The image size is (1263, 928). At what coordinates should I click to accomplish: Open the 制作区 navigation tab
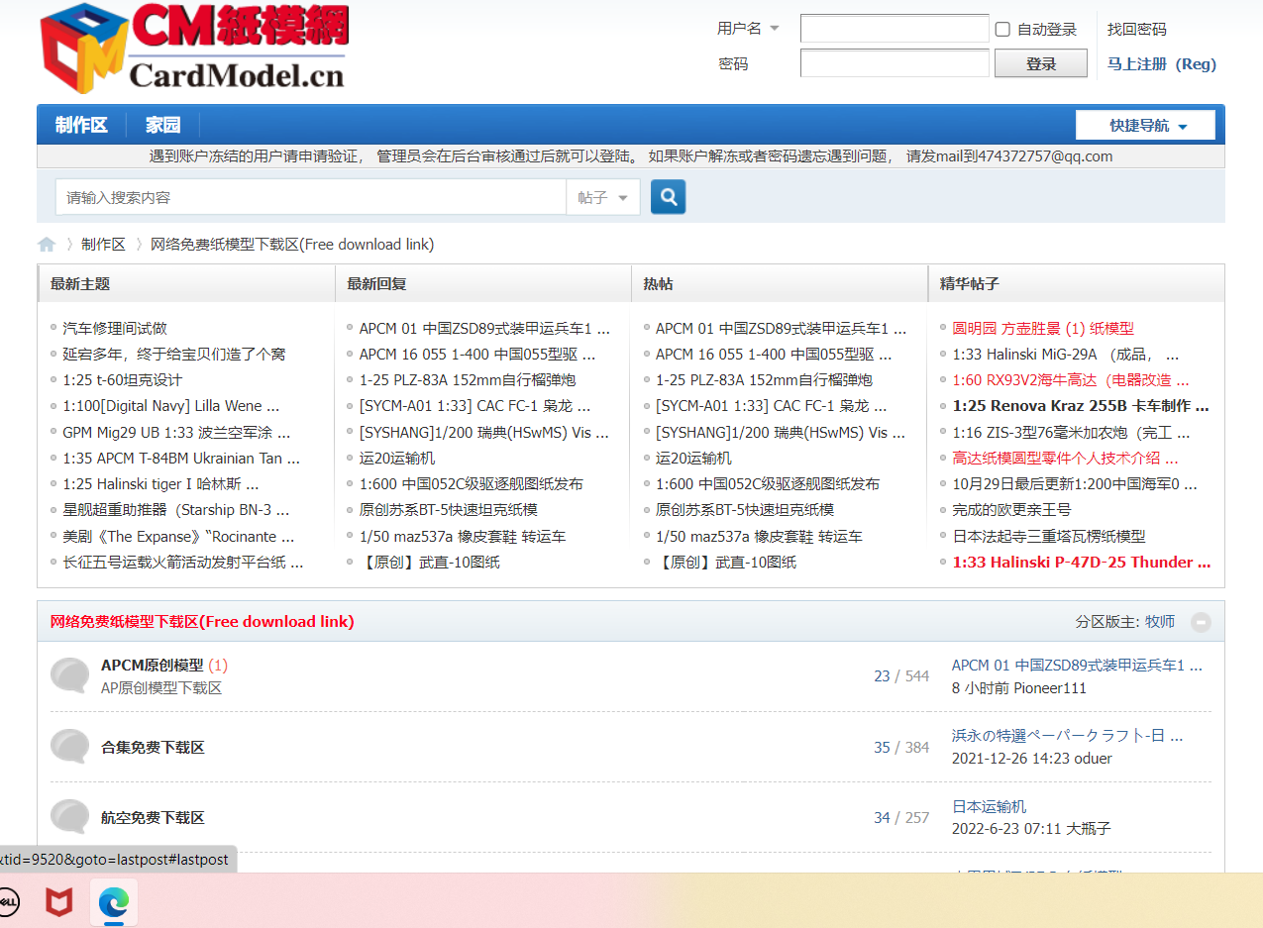click(x=81, y=125)
